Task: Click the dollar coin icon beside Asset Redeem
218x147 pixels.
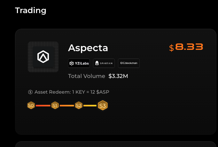Action: coord(30,92)
